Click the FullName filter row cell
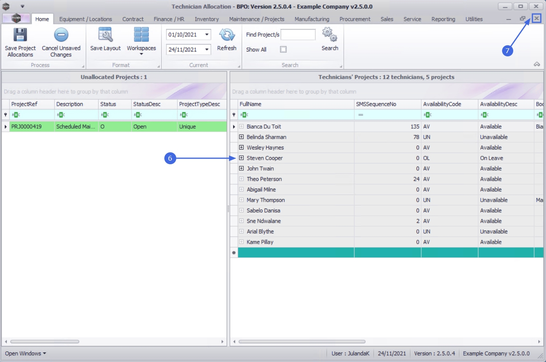The height and width of the screenshot is (362, 546). tap(296, 115)
